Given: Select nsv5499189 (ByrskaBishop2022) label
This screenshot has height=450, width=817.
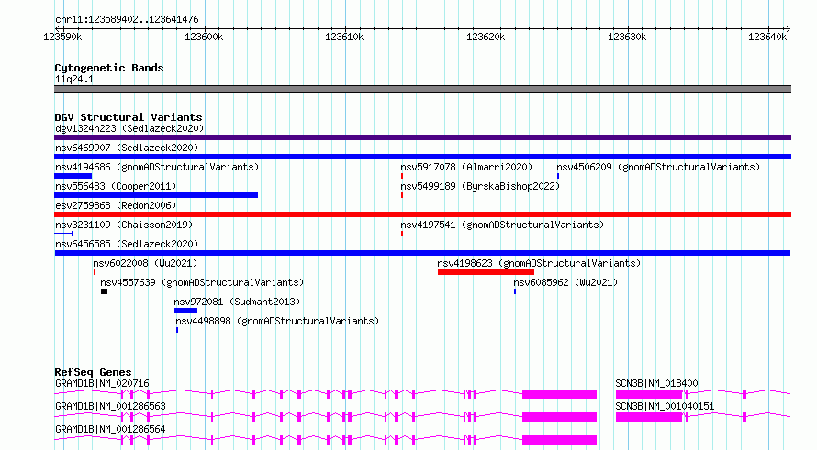Looking at the screenshot, I should [x=480, y=186].
